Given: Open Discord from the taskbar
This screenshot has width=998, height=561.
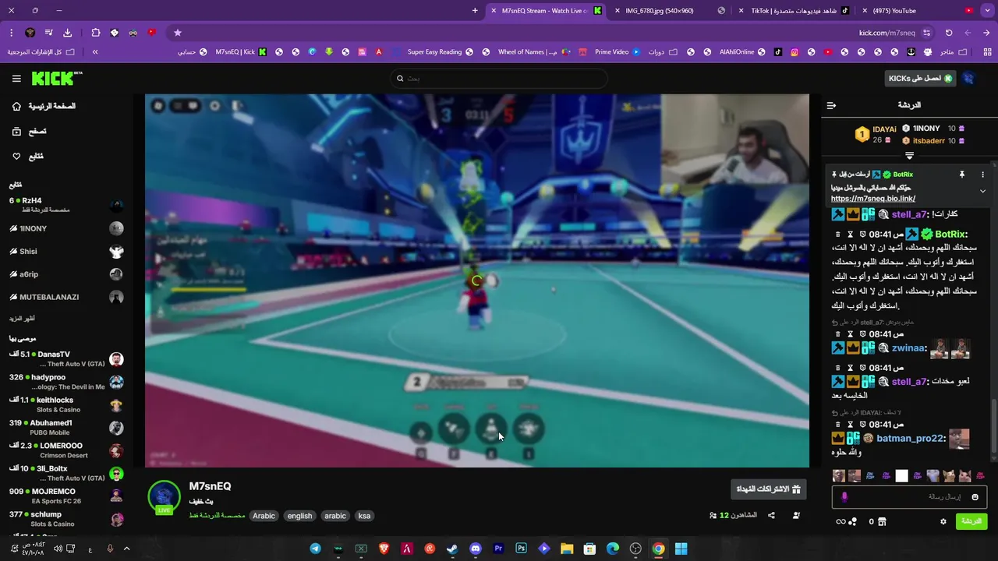Looking at the screenshot, I should (x=476, y=549).
